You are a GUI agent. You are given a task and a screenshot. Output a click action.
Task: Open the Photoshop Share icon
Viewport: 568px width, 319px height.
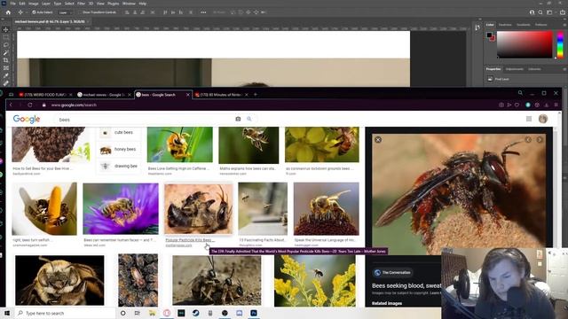[x=563, y=12]
